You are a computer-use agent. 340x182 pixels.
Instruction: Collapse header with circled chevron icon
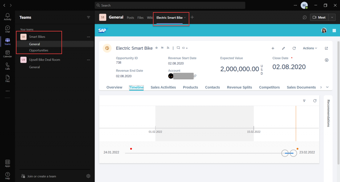(x=327, y=60)
